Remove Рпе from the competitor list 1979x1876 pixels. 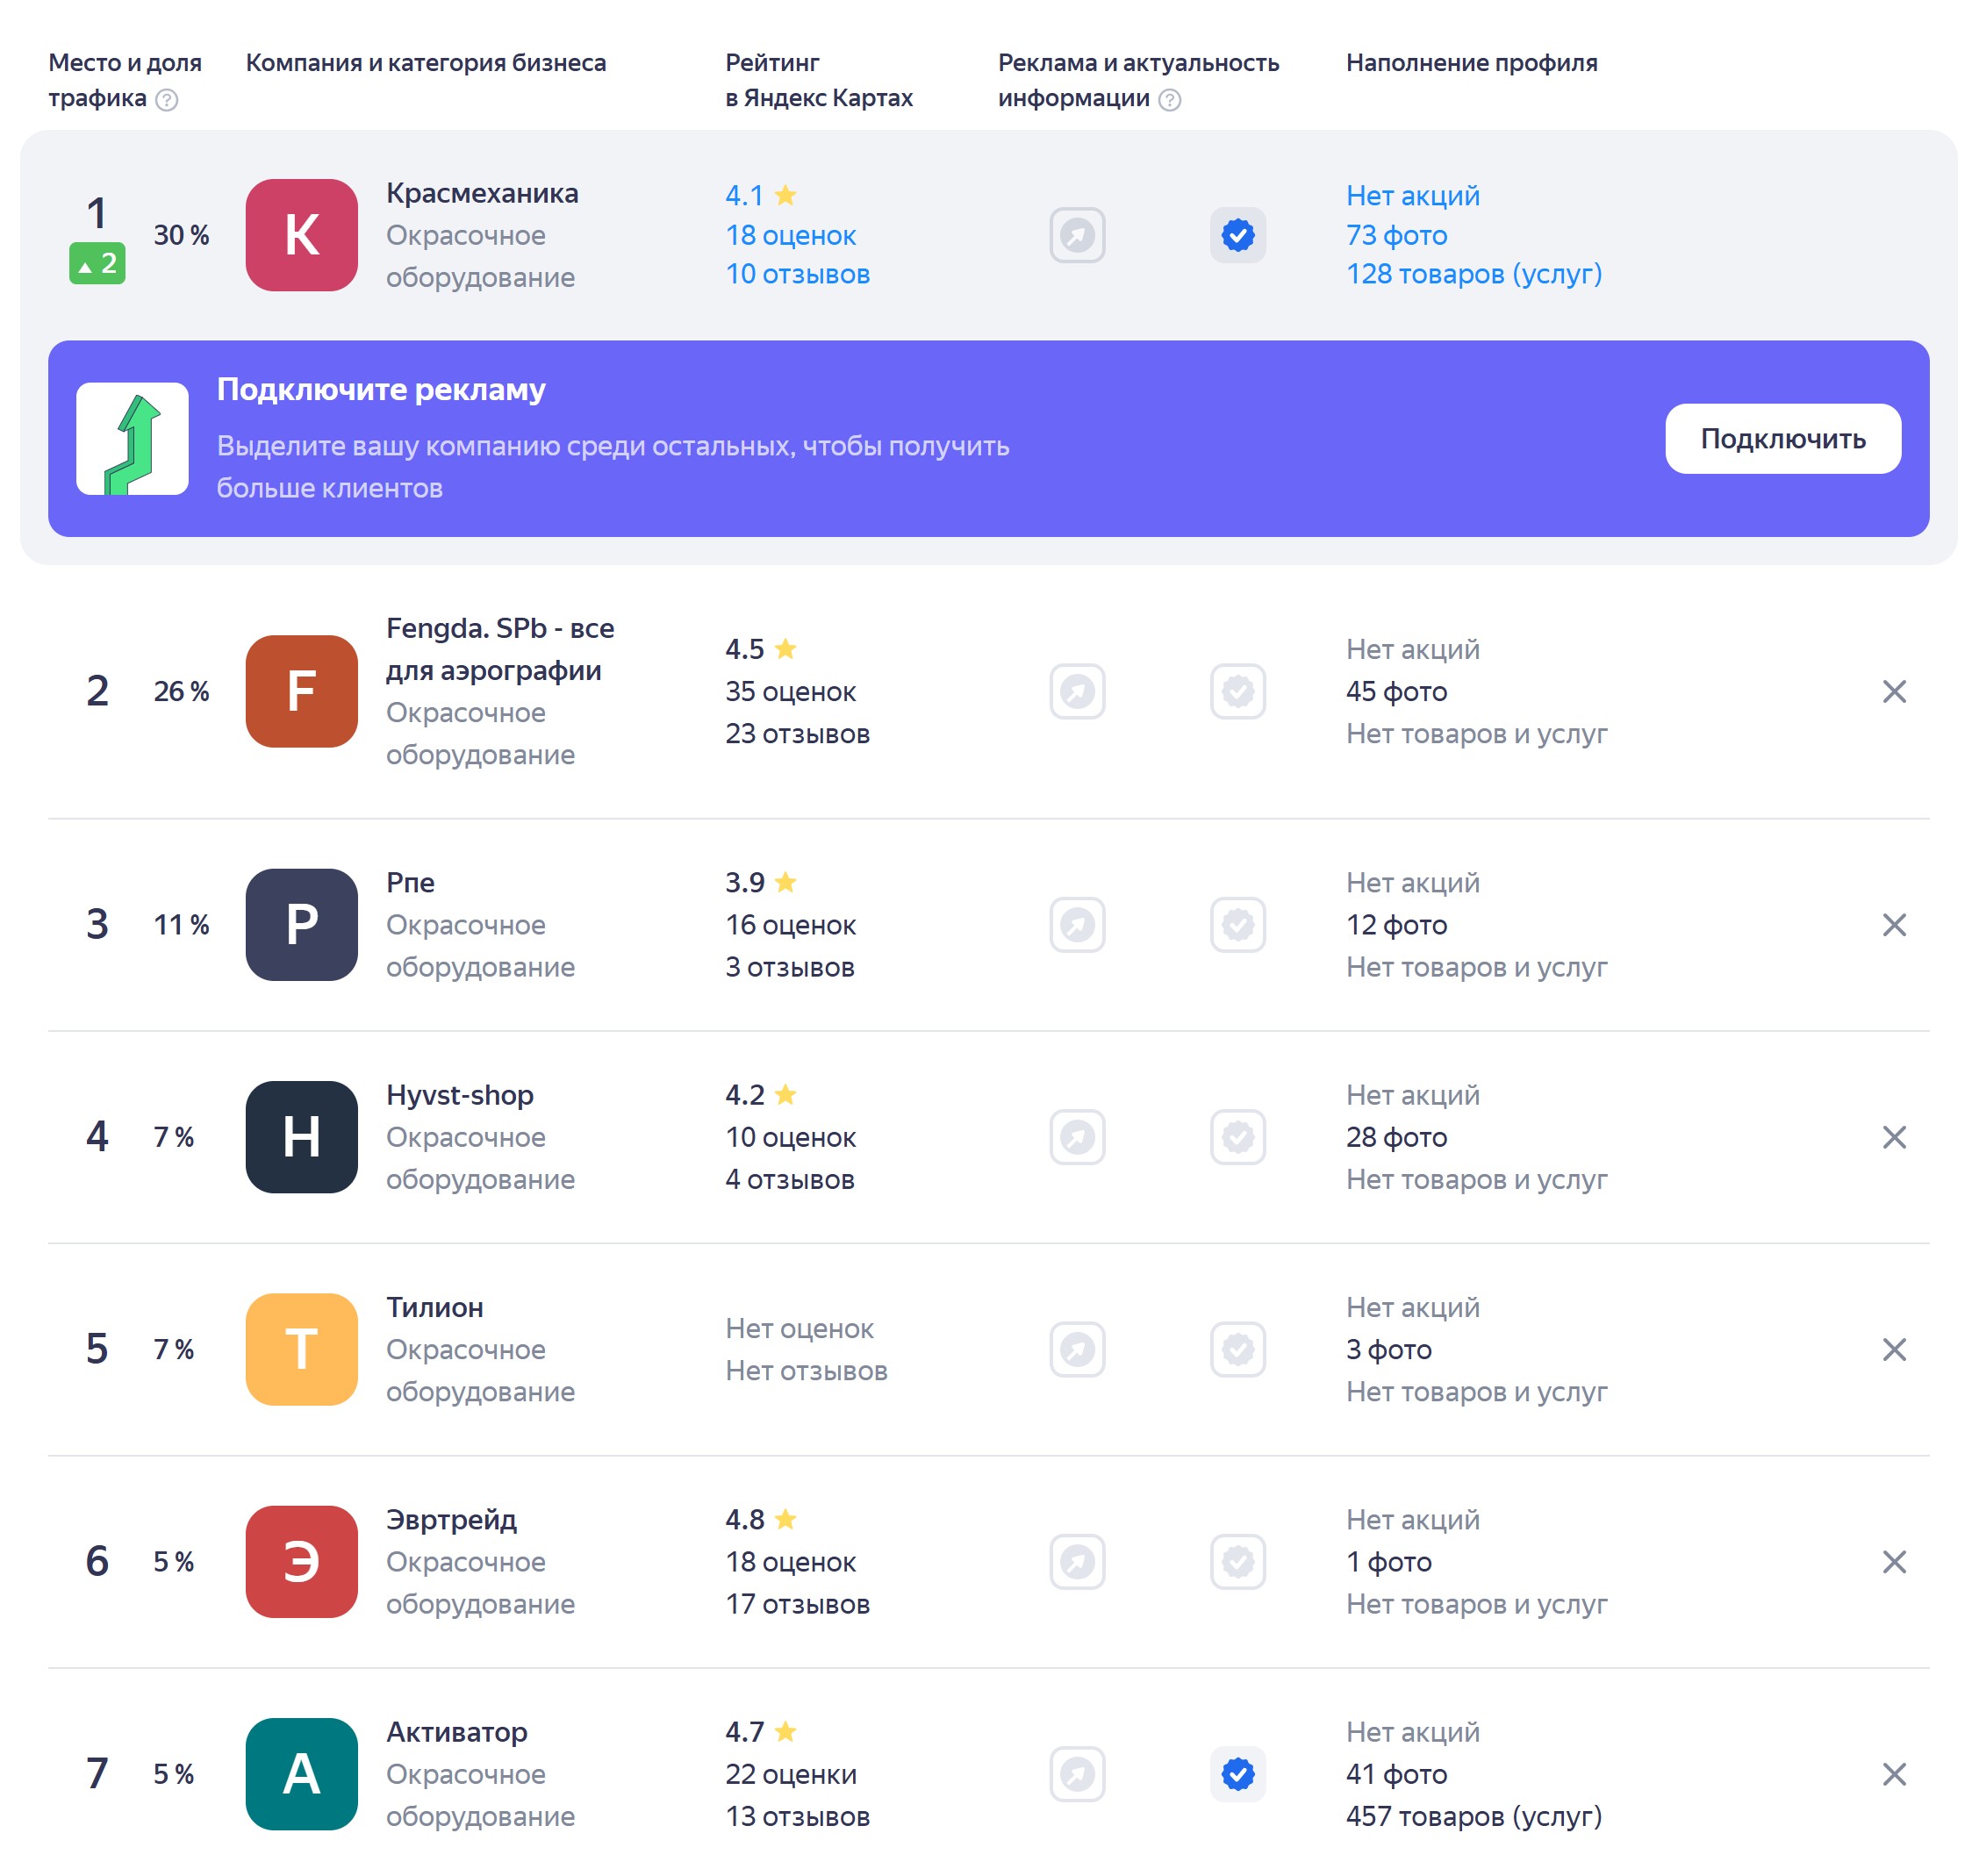[1893, 924]
